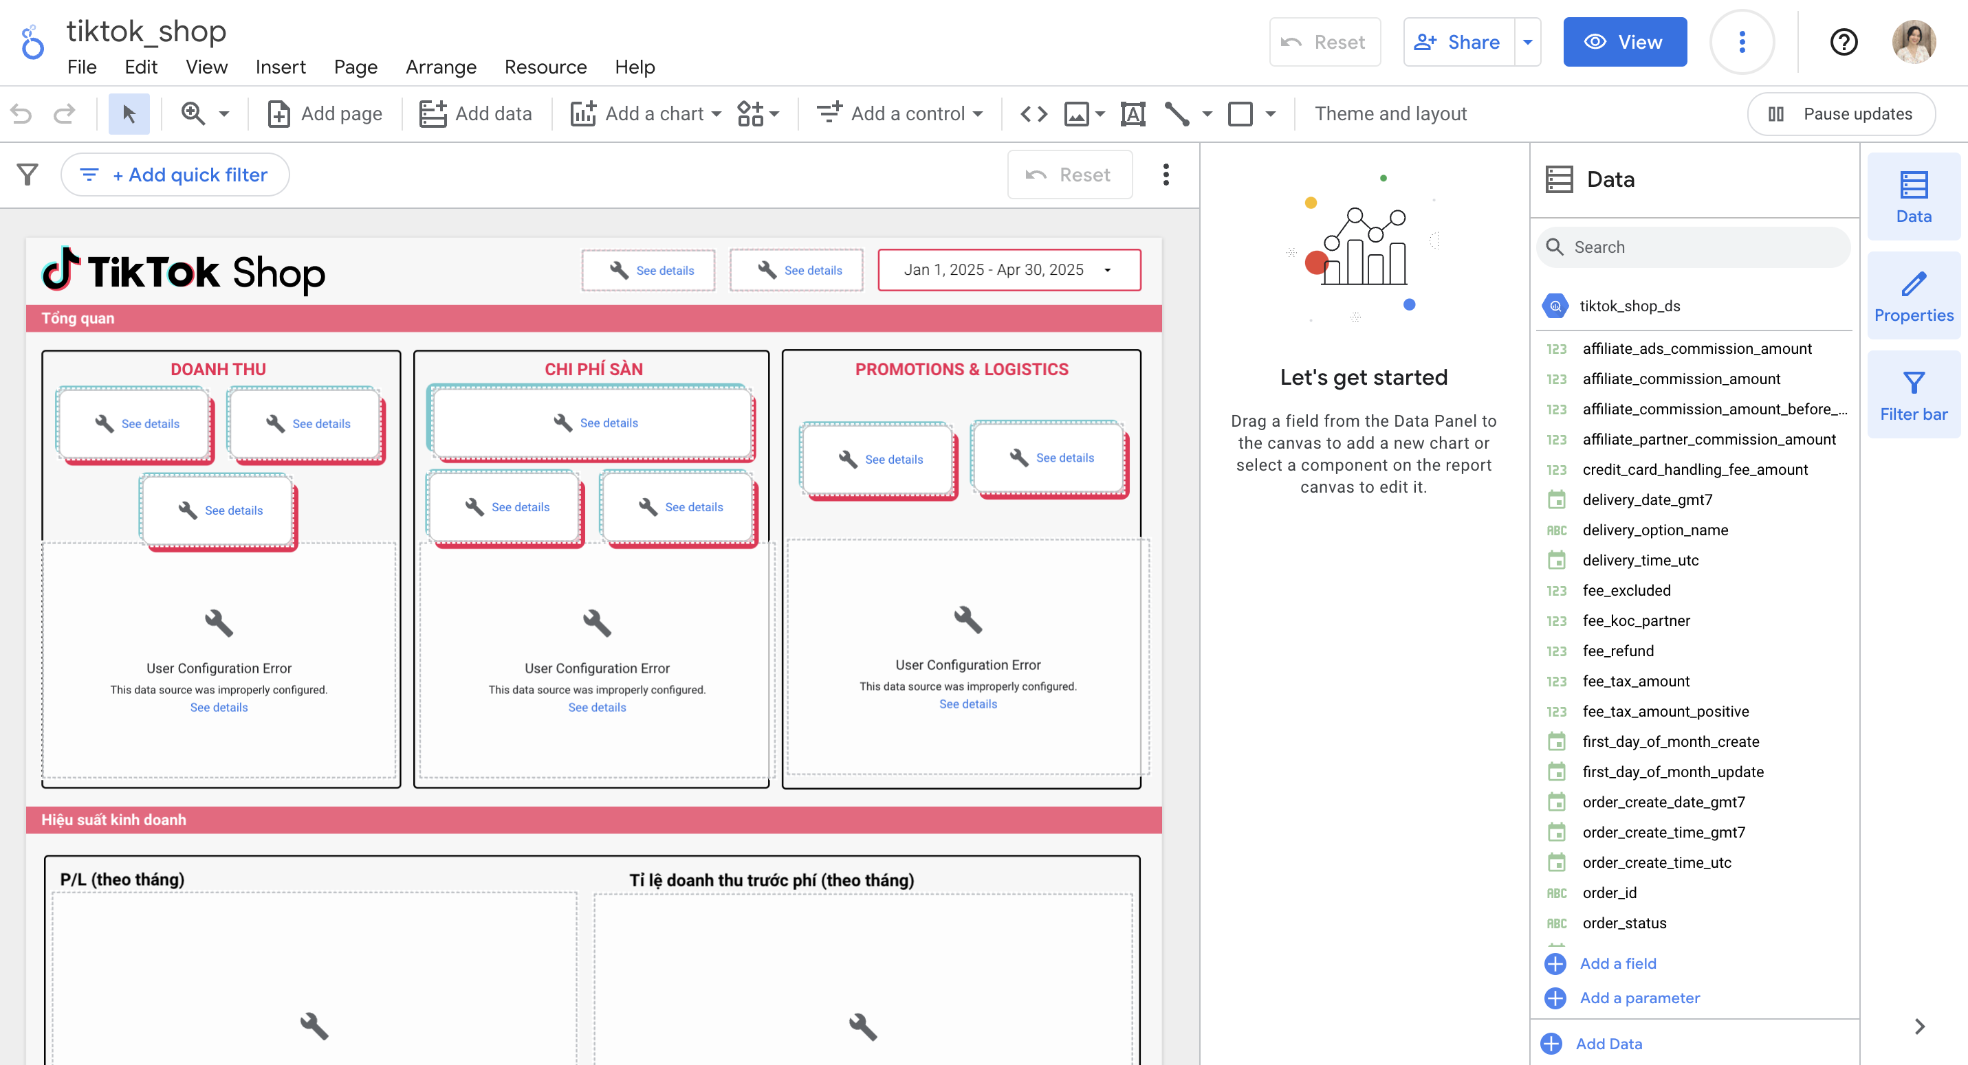Viewport: 1968px width, 1065px height.
Task: Open the Add a chart dropdown
Action: click(x=646, y=114)
